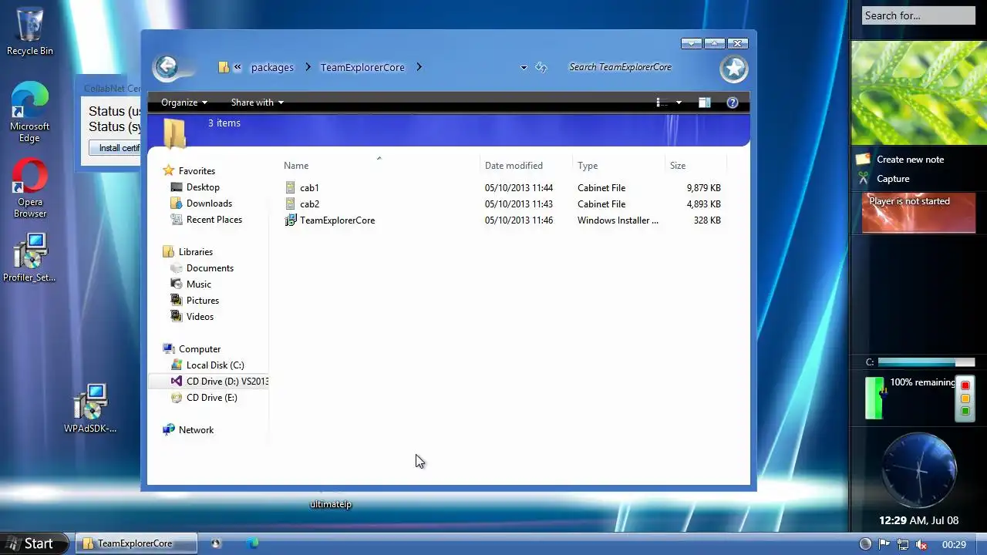
Task: Click the folder icon in address bar
Action: tap(224, 67)
